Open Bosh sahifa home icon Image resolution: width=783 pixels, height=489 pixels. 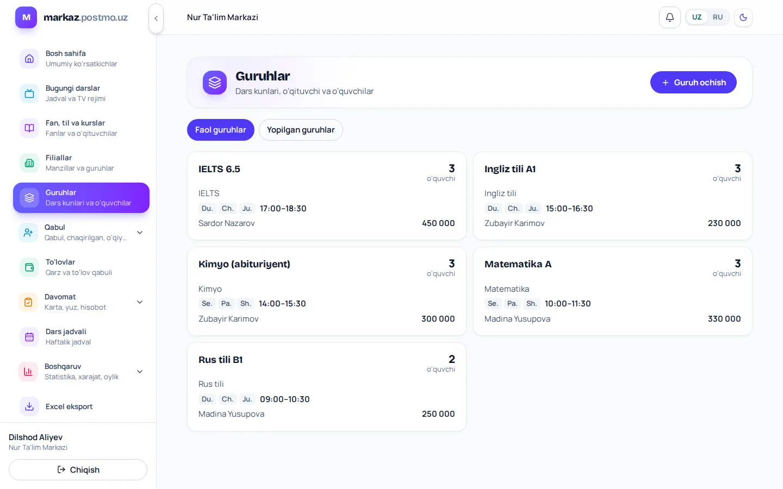click(29, 59)
